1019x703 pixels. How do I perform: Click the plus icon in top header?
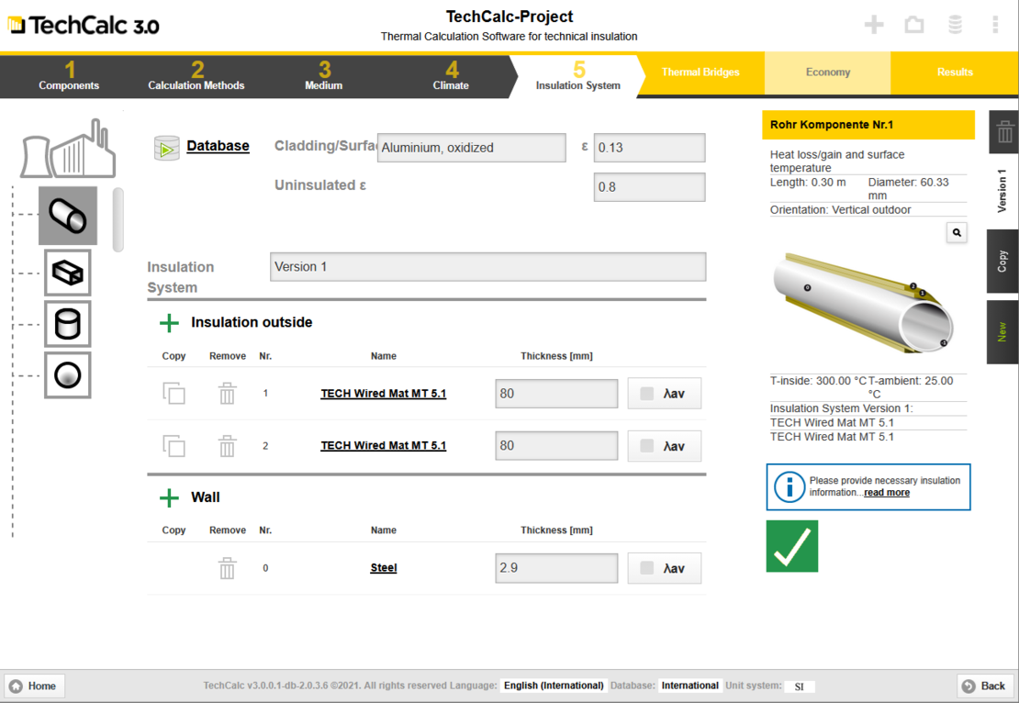pos(874,25)
